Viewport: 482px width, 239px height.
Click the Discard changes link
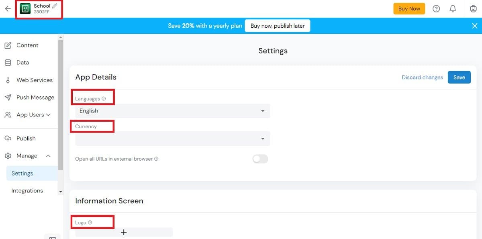click(422, 78)
